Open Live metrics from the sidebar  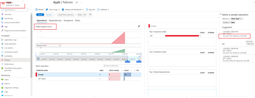[x=9, y=48]
